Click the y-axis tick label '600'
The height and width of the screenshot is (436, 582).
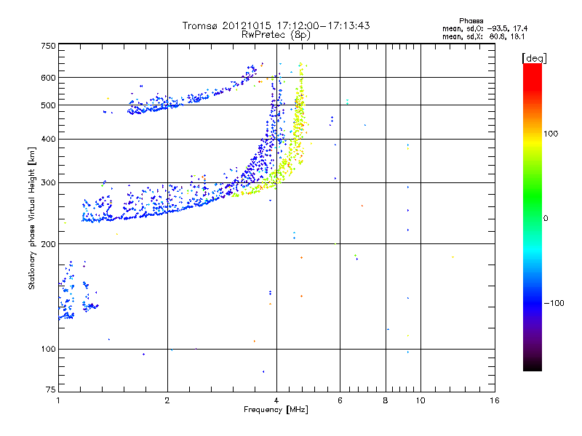click(48, 78)
